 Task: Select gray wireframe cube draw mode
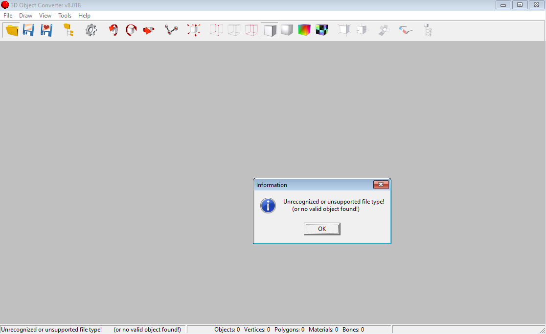(x=234, y=30)
